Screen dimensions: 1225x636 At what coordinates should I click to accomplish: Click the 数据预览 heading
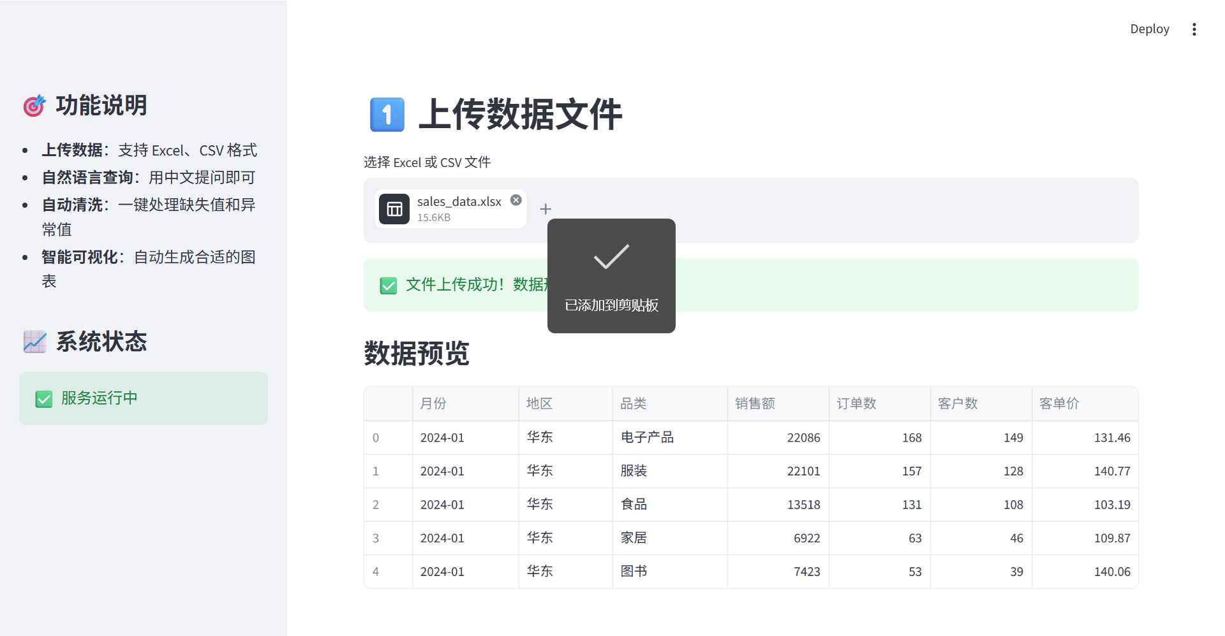pos(417,354)
